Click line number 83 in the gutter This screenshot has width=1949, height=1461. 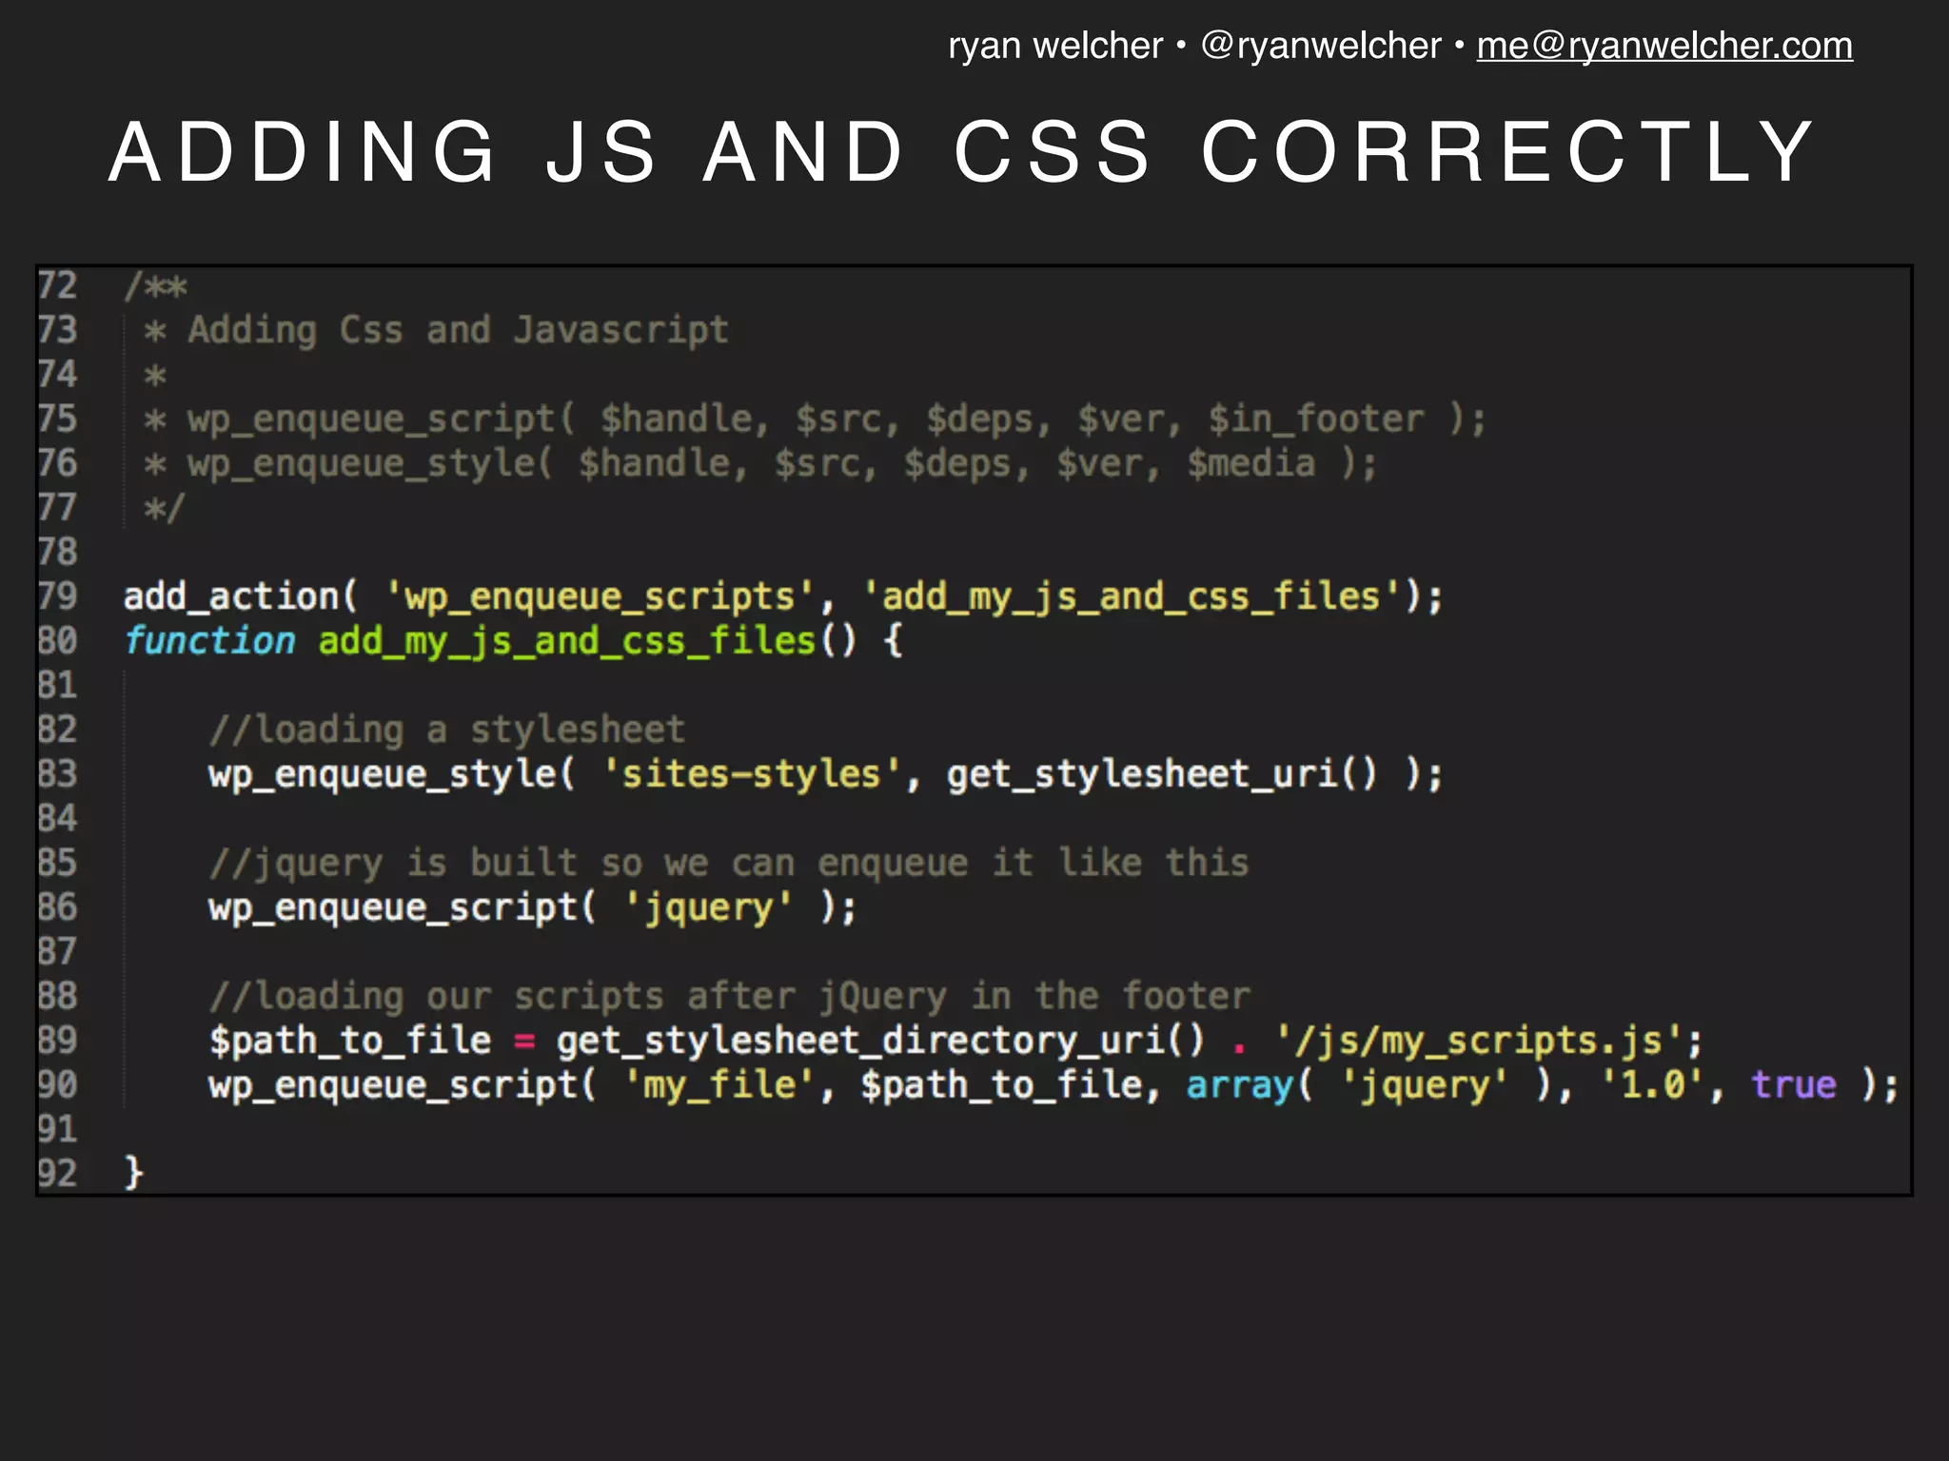[57, 774]
